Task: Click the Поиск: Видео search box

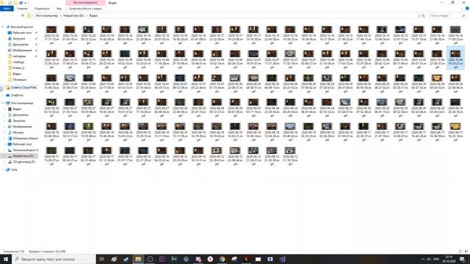Action: tap(447, 15)
